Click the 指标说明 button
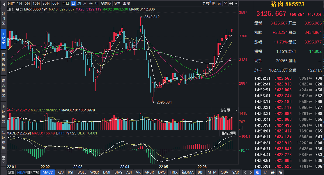 click(x=229, y=133)
